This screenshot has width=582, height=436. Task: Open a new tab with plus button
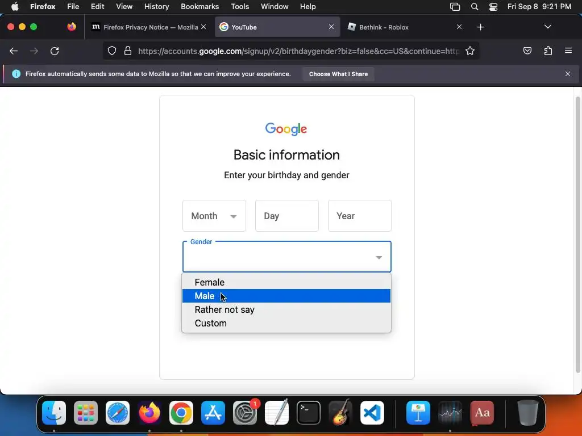481,27
